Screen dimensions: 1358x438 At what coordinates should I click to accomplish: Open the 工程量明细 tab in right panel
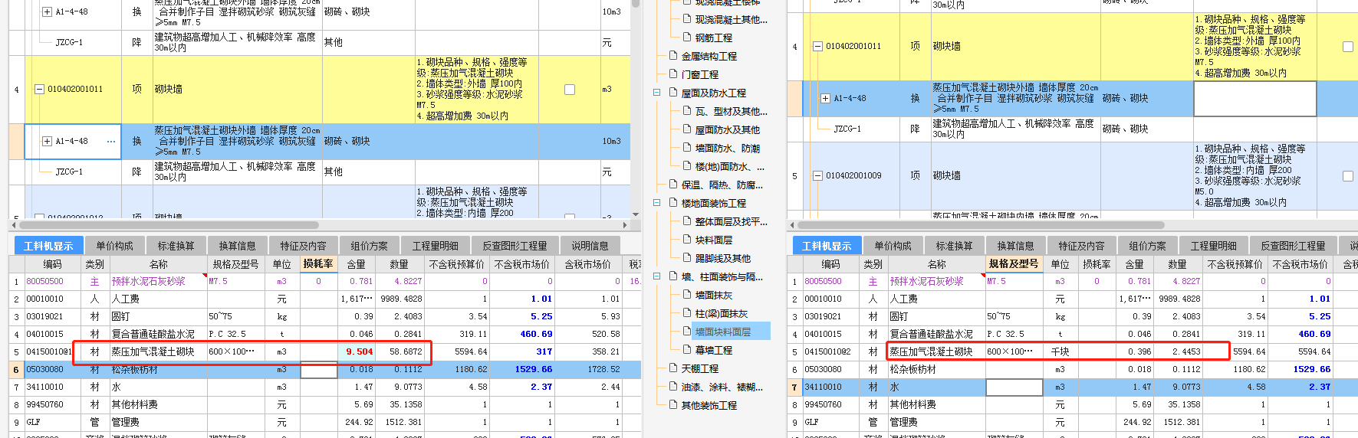click(x=1213, y=246)
